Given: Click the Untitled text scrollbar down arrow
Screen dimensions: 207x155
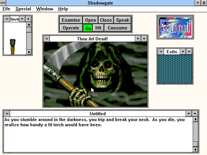Looking at the screenshot, I should pyautogui.click(x=195, y=150).
